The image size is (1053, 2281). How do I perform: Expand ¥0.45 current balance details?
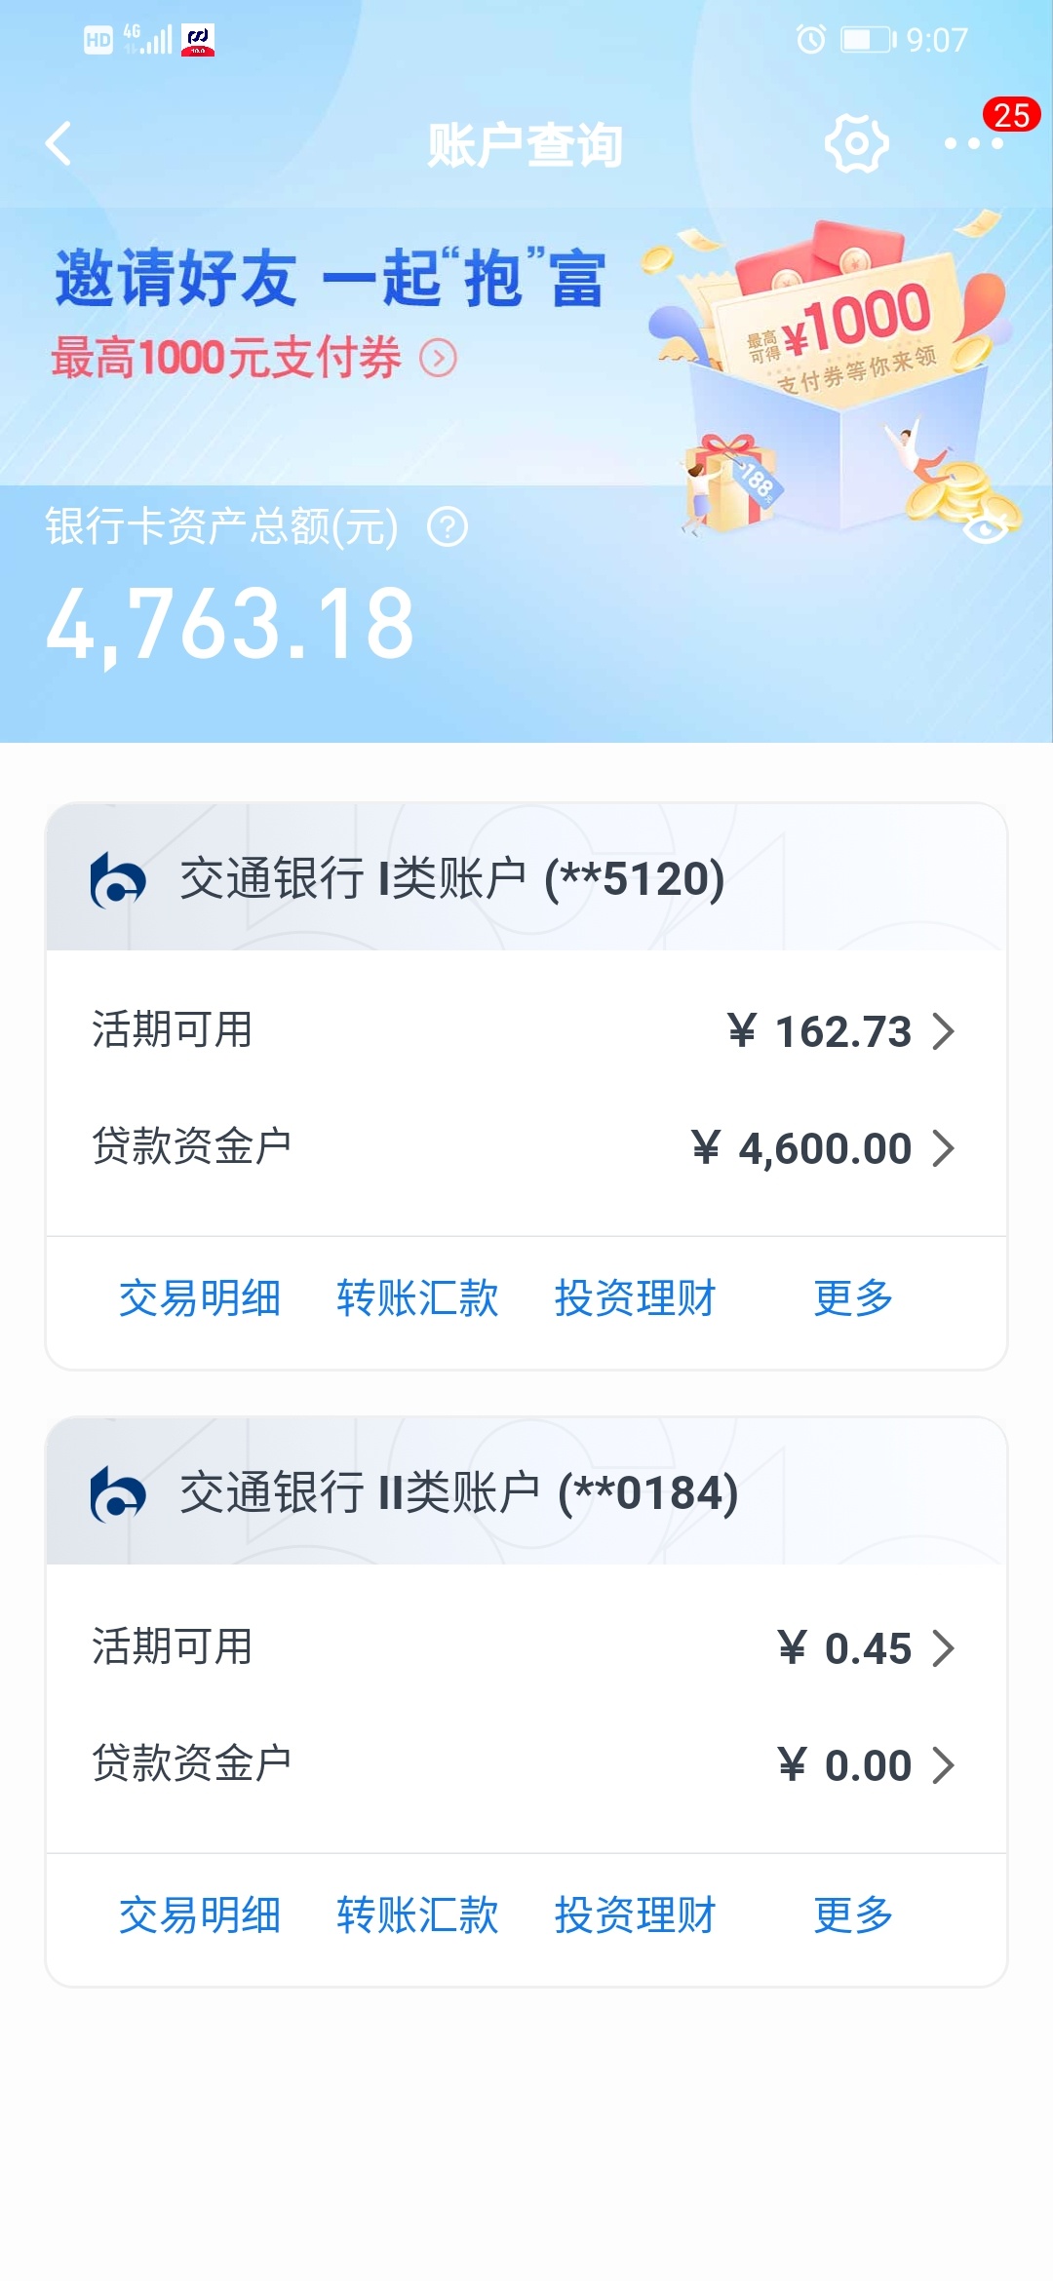pos(526,1648)
